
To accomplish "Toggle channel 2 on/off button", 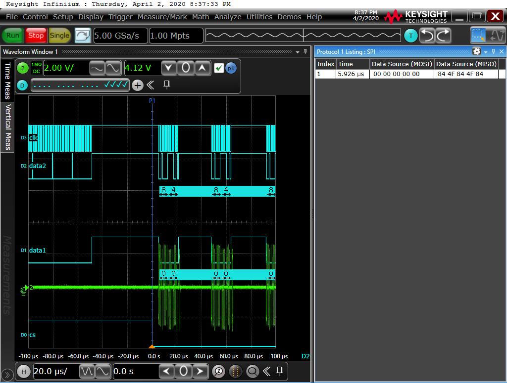I will click(x=23, y=68).
